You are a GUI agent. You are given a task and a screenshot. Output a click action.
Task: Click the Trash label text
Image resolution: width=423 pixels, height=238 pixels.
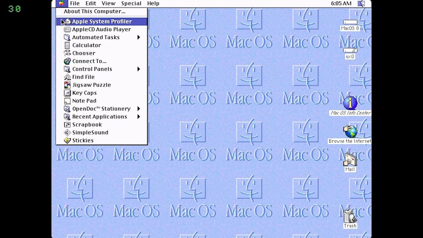tap(350, 226)
